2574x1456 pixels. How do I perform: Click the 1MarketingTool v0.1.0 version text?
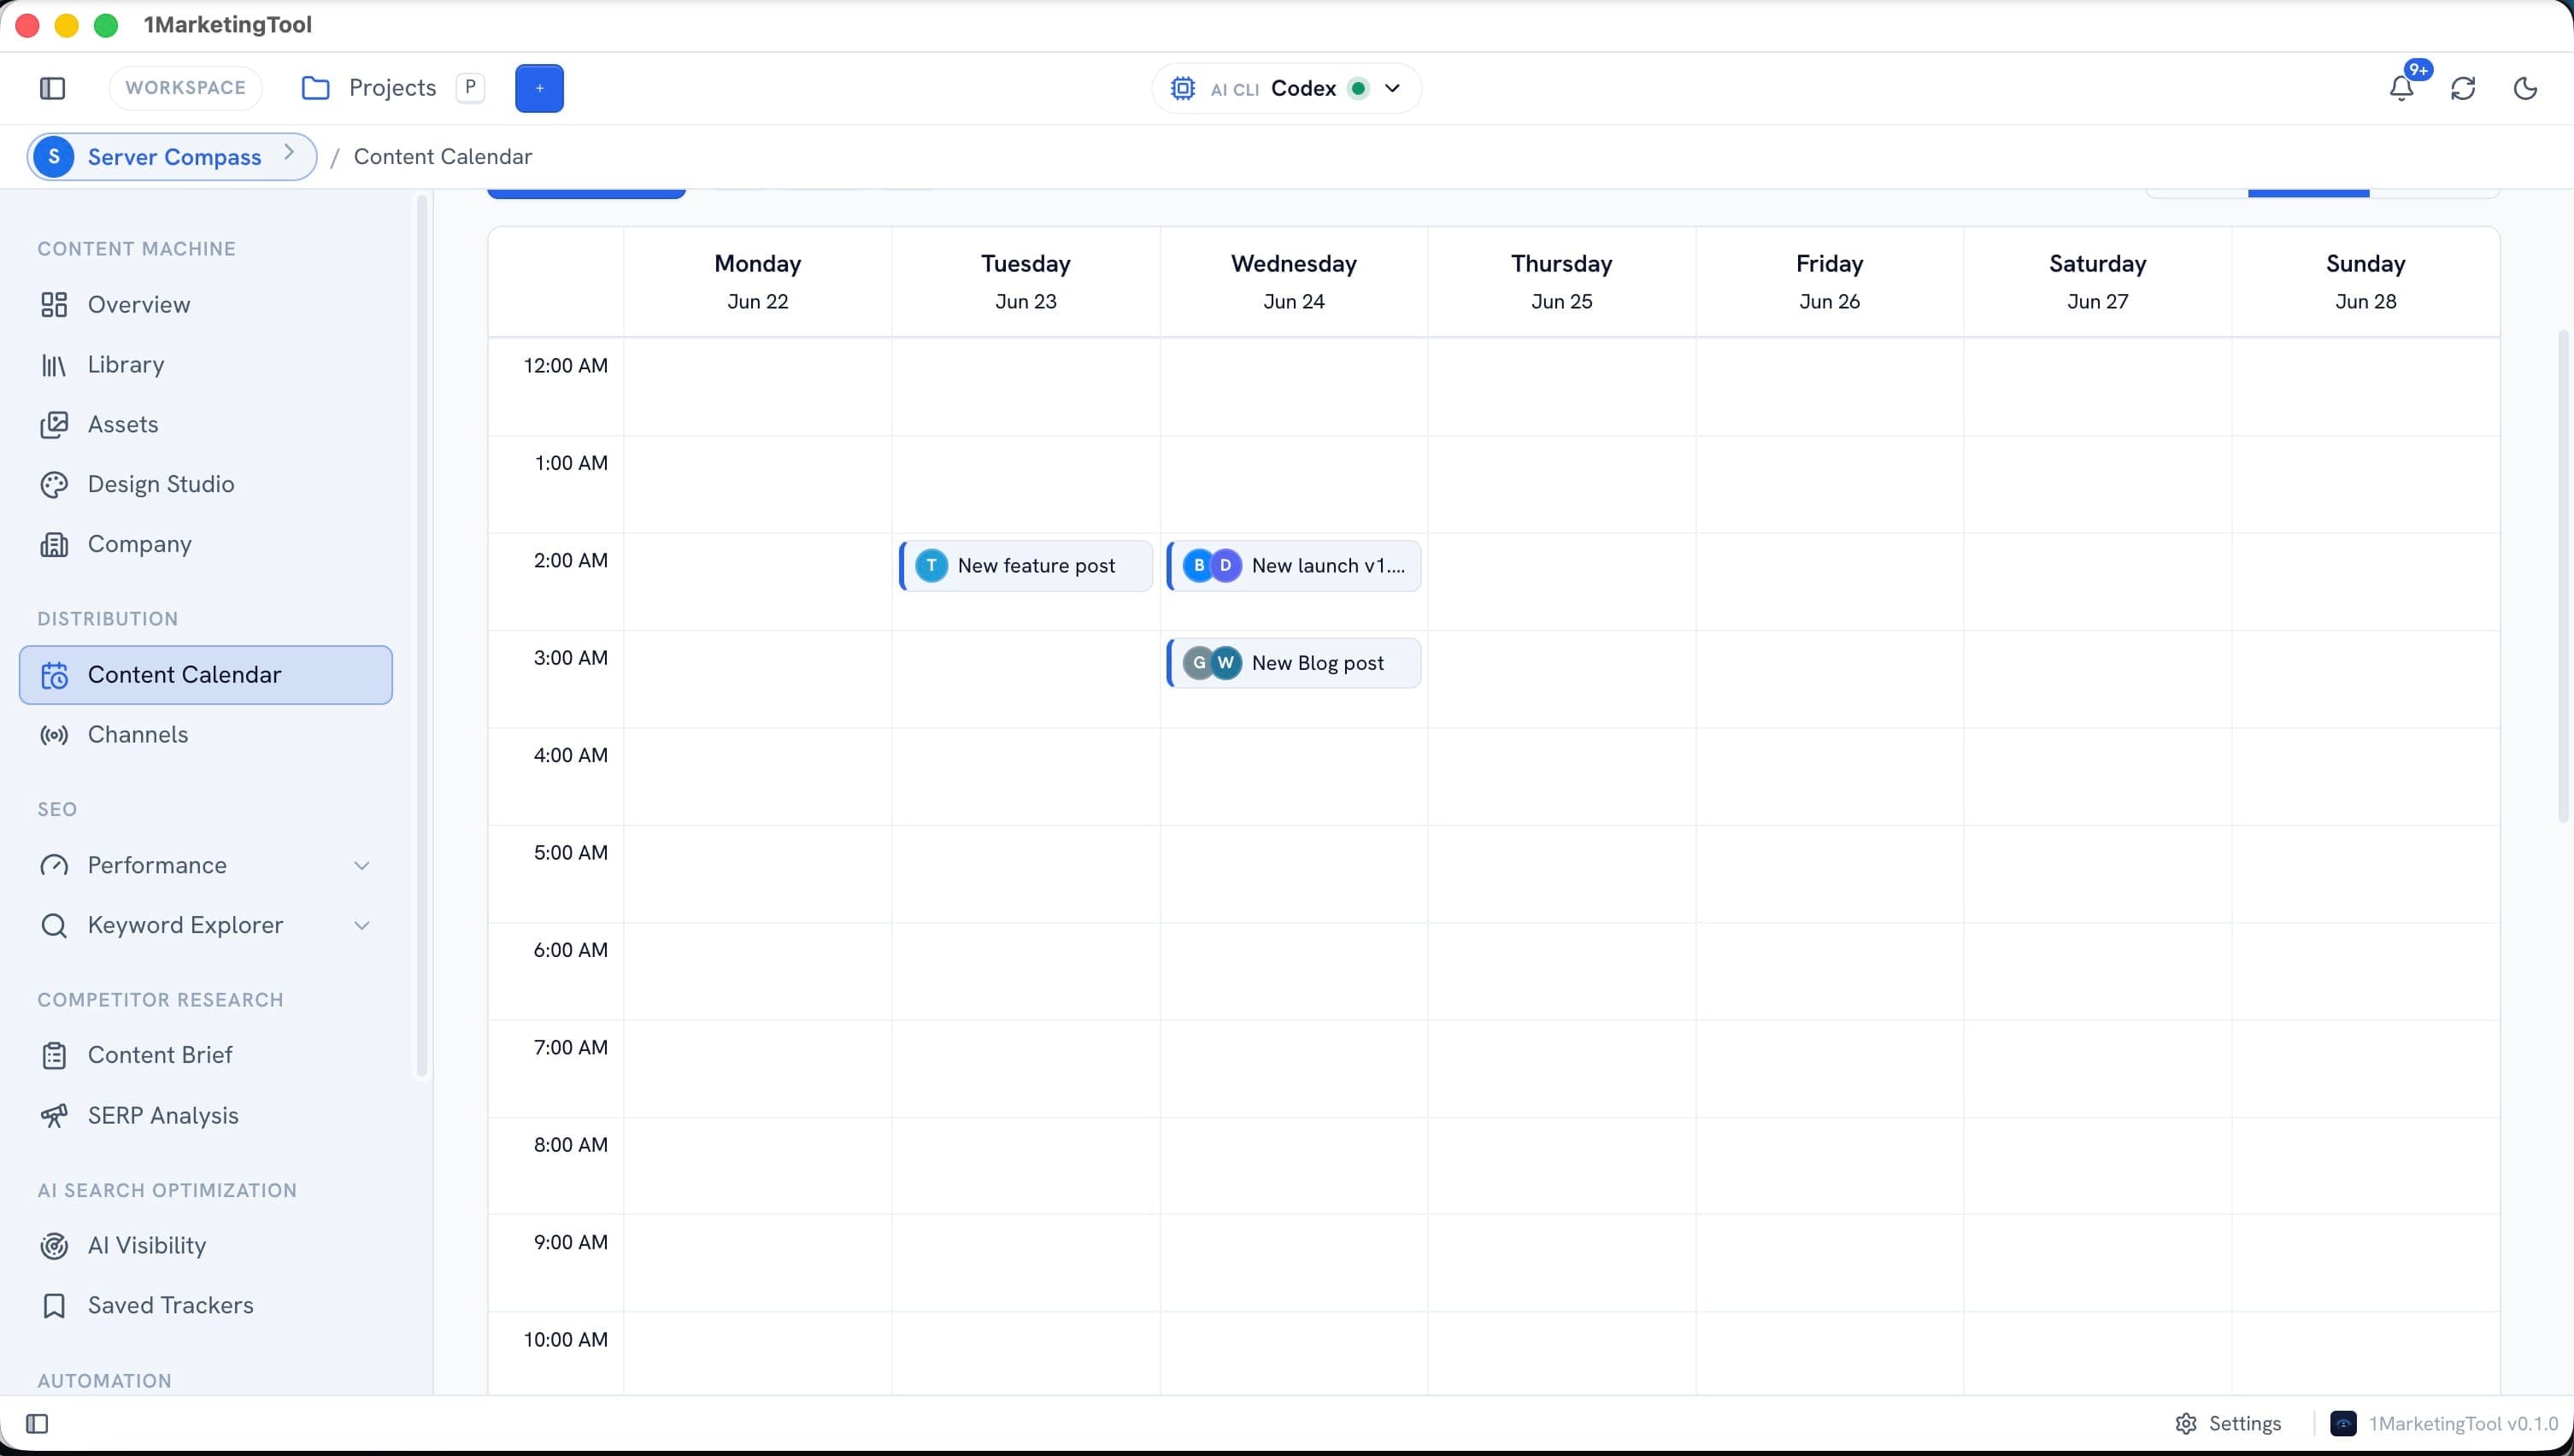(x=2463, y=1424)
